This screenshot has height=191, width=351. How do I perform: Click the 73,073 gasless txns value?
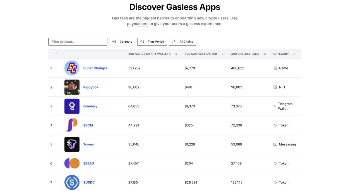point(236,106)
